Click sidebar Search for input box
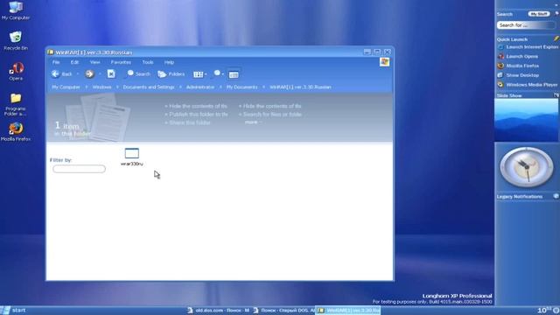 click(526, 25)
